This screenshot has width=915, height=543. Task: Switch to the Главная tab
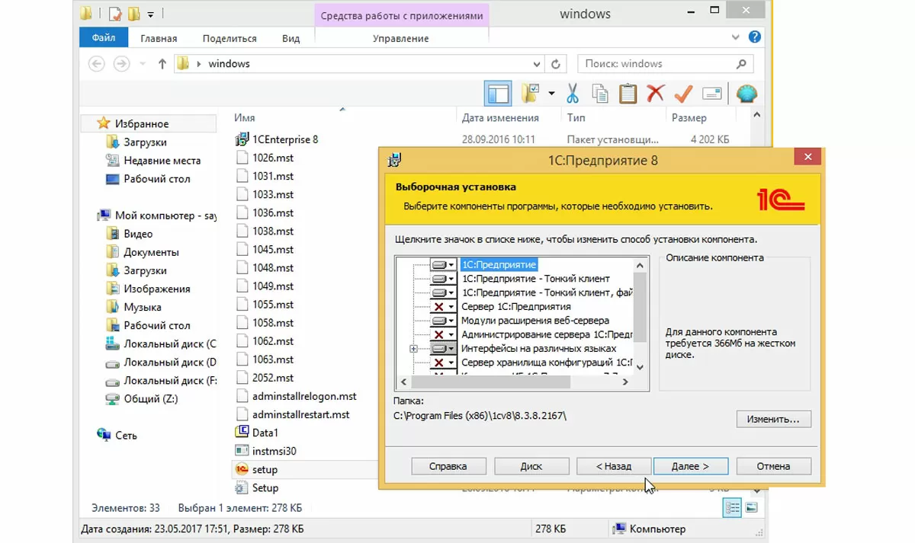pos(159,38)
